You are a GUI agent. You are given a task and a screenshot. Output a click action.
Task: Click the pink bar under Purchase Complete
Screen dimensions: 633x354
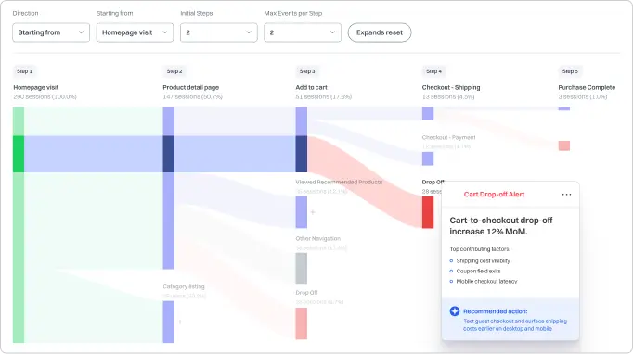point(564,145)
